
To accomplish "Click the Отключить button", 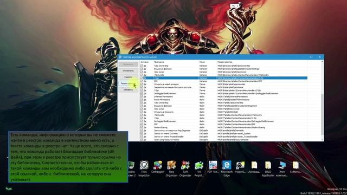I will 128,70.
